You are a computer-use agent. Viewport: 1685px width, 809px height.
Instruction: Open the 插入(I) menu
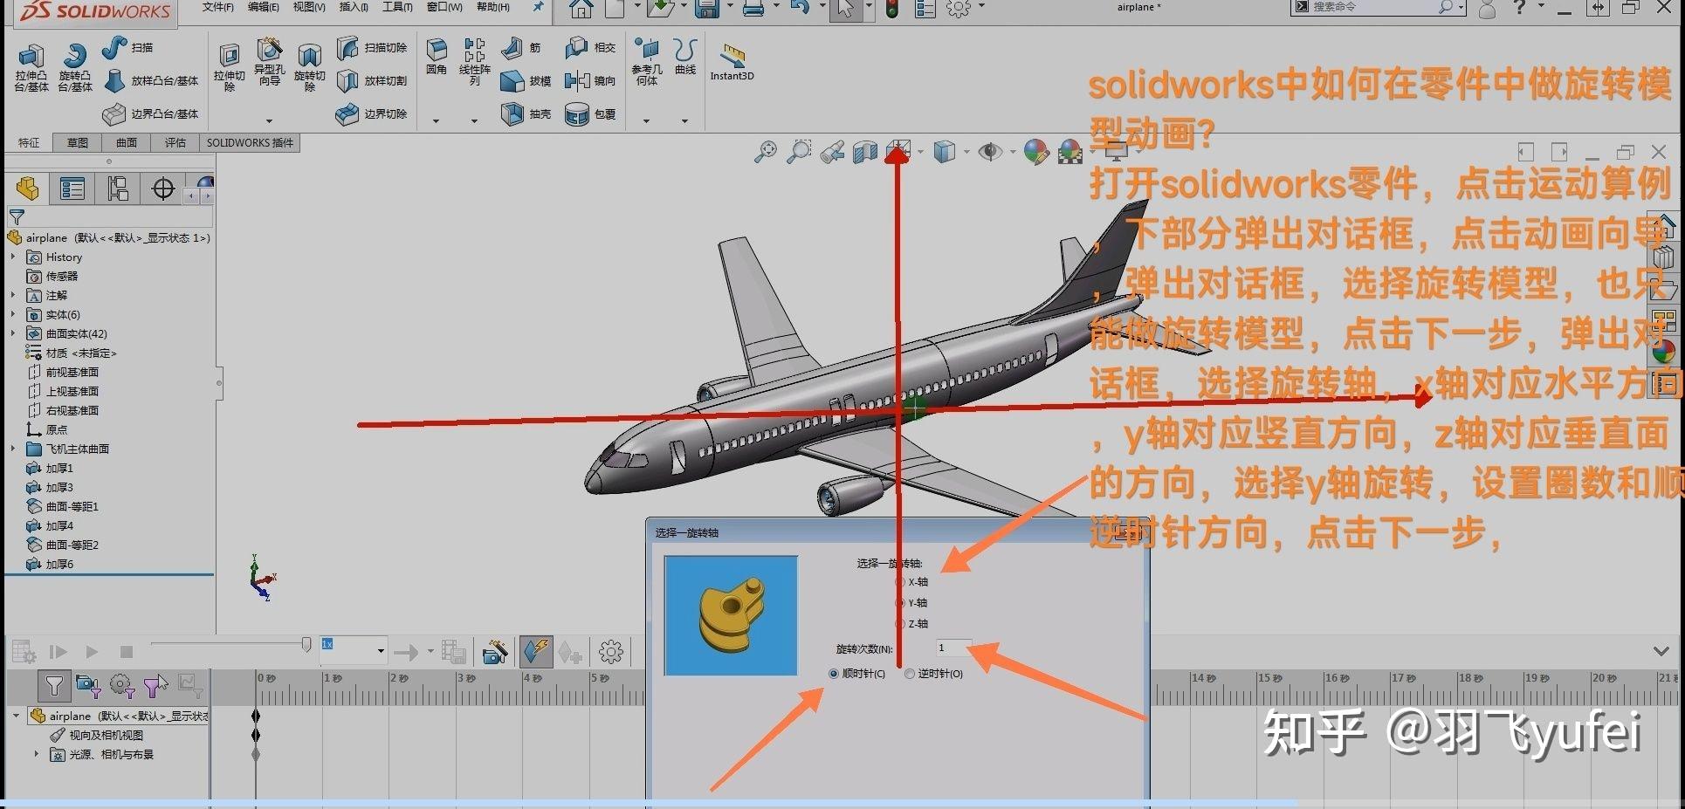(x=354, y=7)
